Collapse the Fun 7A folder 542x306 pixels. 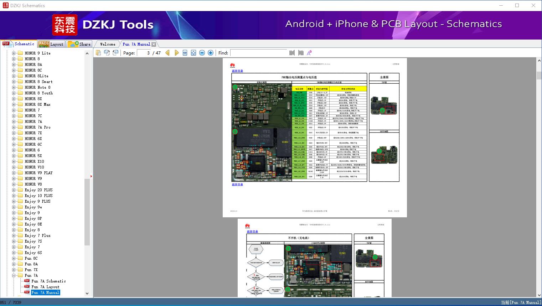point(14,275)
